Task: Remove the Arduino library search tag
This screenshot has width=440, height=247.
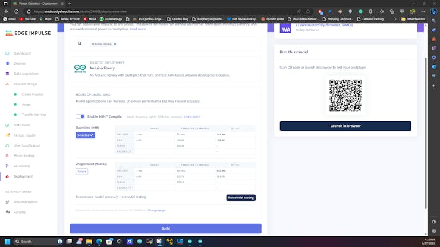Action: coord(115,44)
